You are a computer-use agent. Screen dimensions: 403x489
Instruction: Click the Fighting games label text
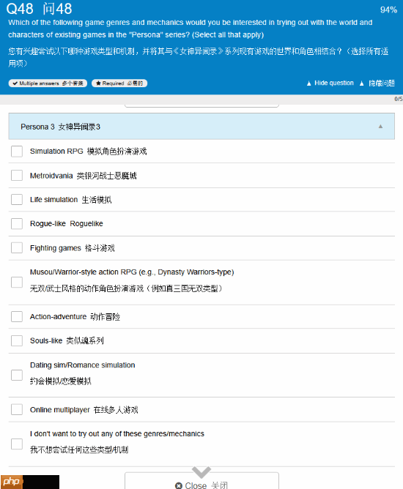point(72,248)
